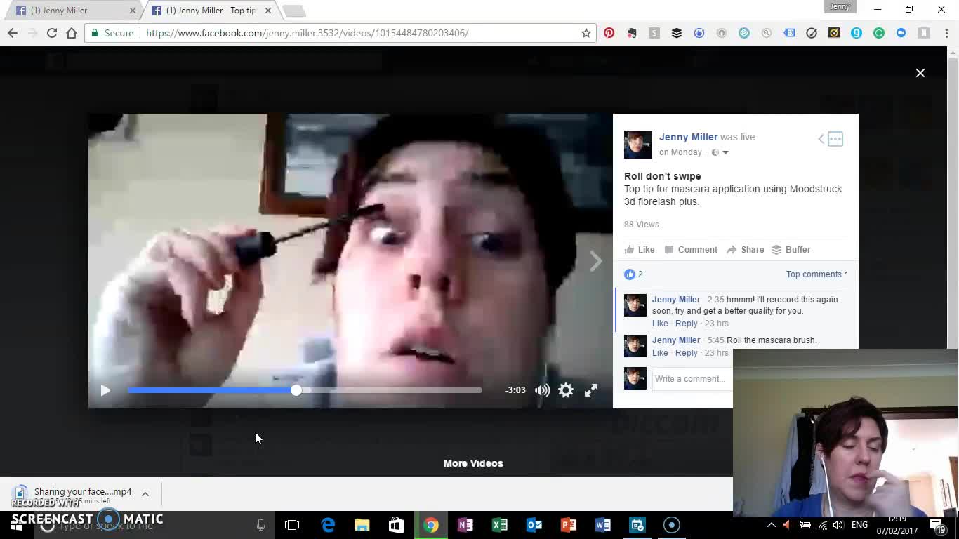Click the Buffer extension icon

tap(677, 33)
